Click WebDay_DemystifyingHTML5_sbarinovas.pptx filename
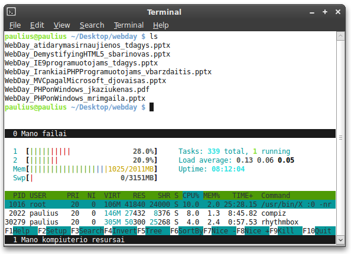 pos(87,54)
